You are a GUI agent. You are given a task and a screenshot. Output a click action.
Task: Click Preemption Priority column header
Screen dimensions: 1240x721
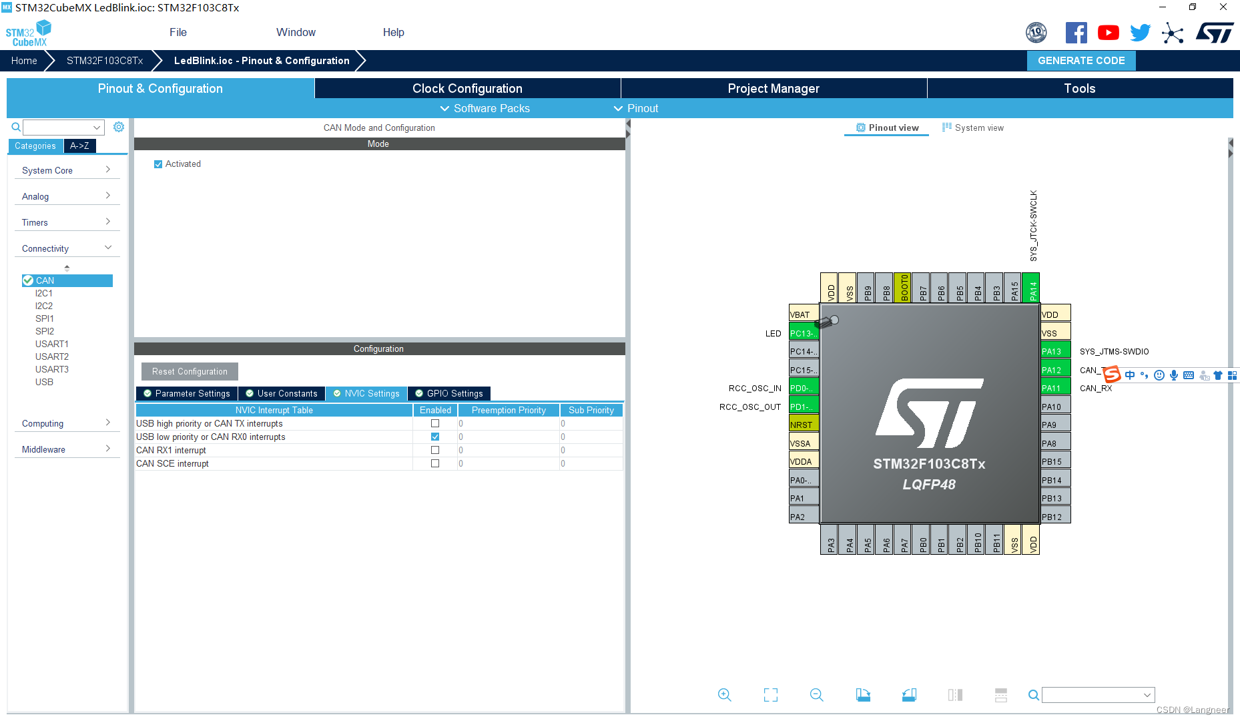(509, 410)
